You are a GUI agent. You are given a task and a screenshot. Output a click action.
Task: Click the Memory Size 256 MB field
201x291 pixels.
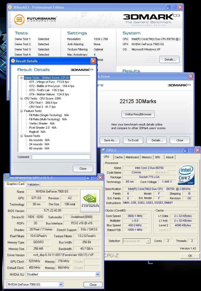pyautogui.click(x=38, y=248)
